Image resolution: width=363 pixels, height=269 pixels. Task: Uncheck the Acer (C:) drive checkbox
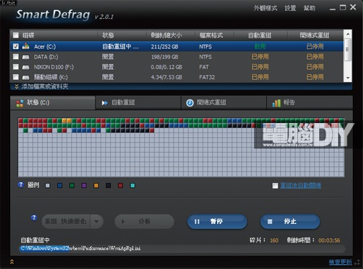[x=15, y=46]
